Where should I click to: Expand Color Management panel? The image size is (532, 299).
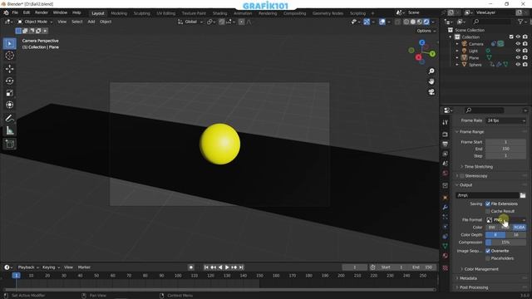pos(481,269)
